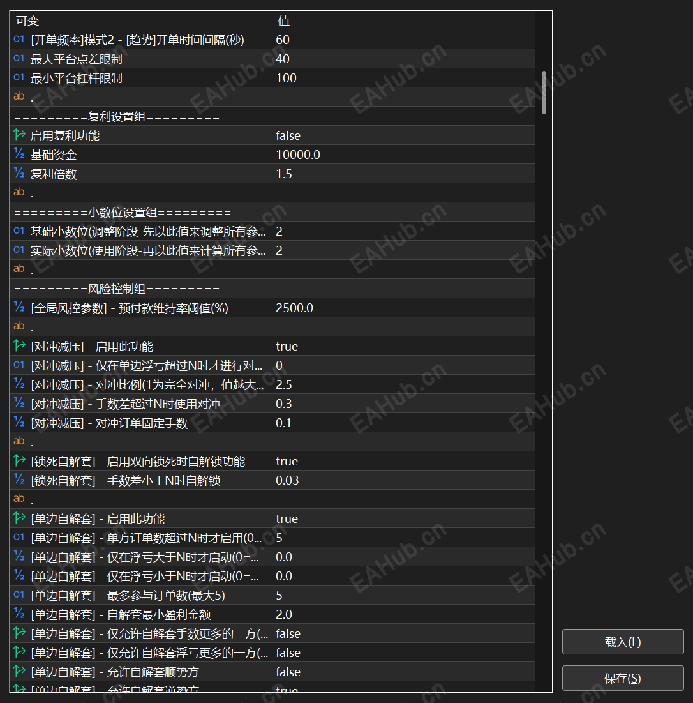Click the double icon beside 预付款维持率阈值
This screenshot has width=693, height=703.
point(19,308)
